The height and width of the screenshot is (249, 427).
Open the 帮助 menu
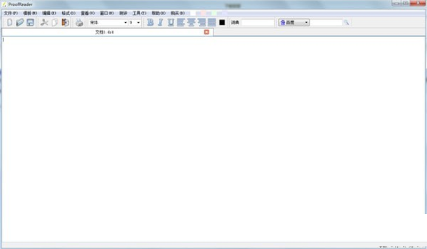tap(158, 13)
